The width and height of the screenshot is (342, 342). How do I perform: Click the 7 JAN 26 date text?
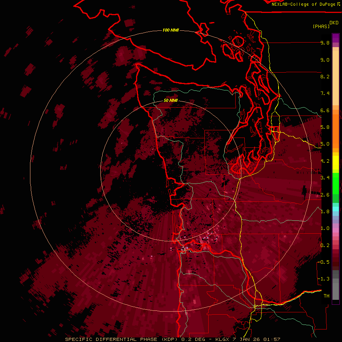[x=247, y=339]
